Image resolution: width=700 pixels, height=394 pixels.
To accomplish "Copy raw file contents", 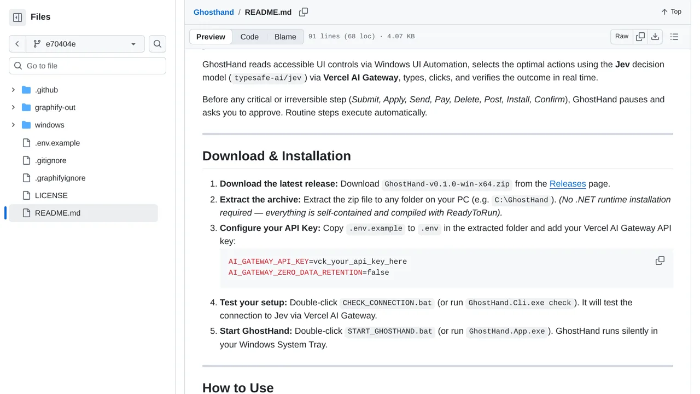I will coord(640,37).
